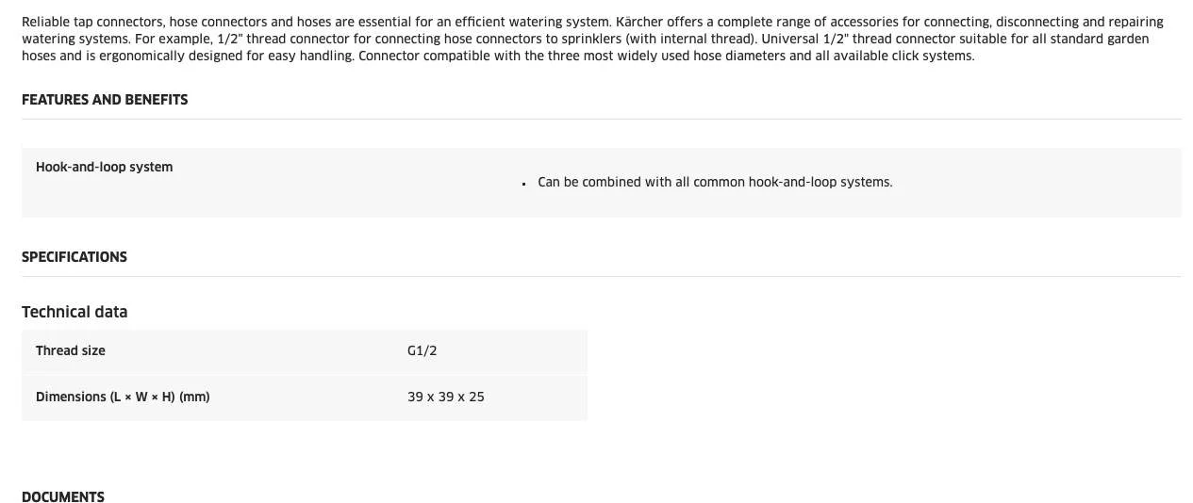Click the bullet marker before 'Can be combined'

pyautogui.click(x=523, y=184)
